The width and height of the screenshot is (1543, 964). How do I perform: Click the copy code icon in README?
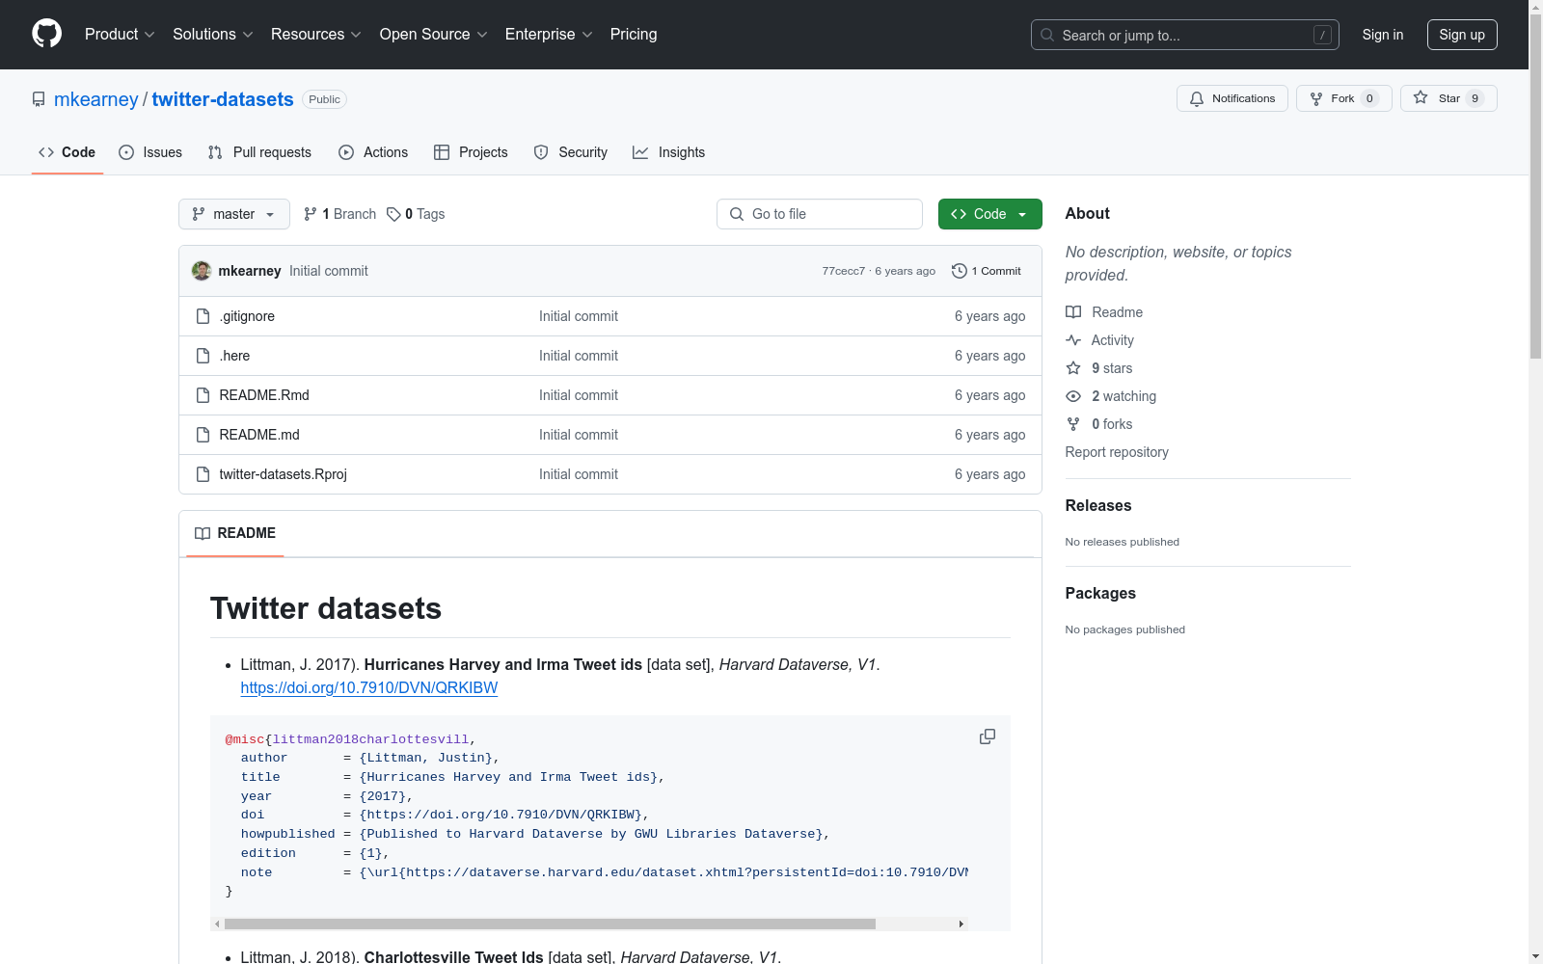point(988,736)
